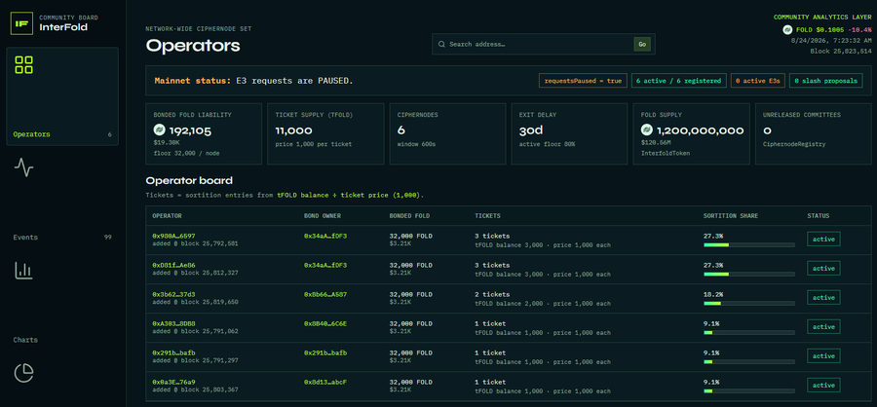Click the Exit Delay value 30d
This screenshot has height=407, width=877.
(x=531, y=130)
